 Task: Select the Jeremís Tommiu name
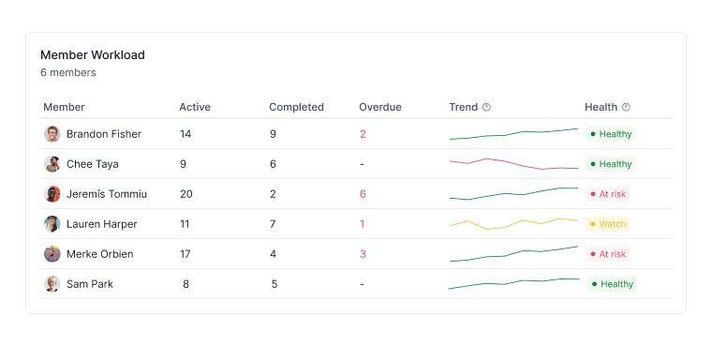pos(107,194)
